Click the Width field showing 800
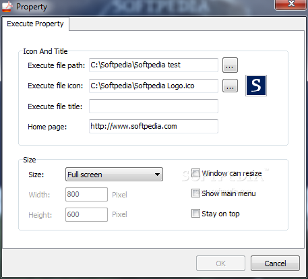The image size is (308, 279). point(86,194)
